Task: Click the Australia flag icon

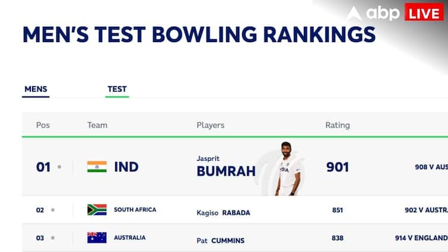Action: pos(97,238)
